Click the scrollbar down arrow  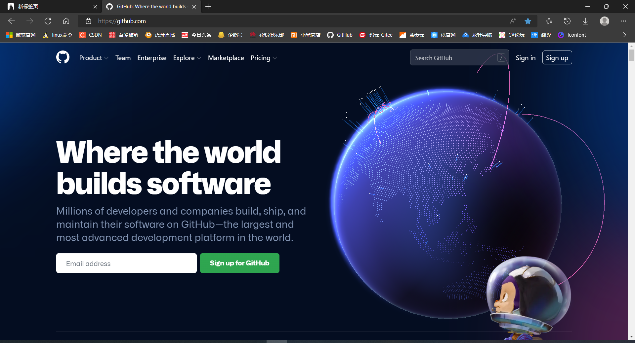(631, 337)
